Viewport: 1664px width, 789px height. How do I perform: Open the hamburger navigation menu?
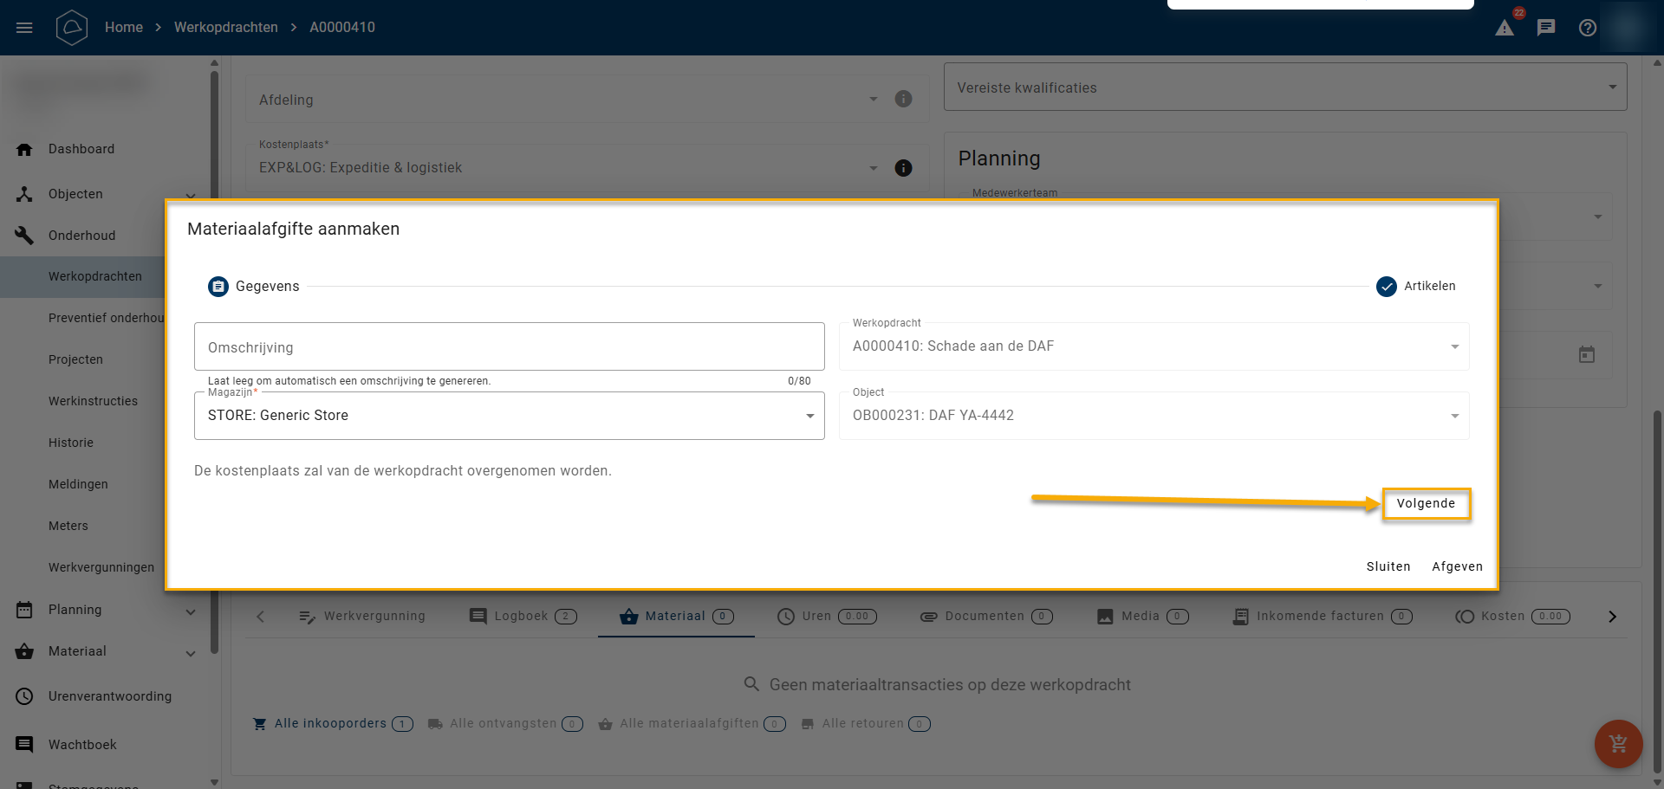[24, 28]
